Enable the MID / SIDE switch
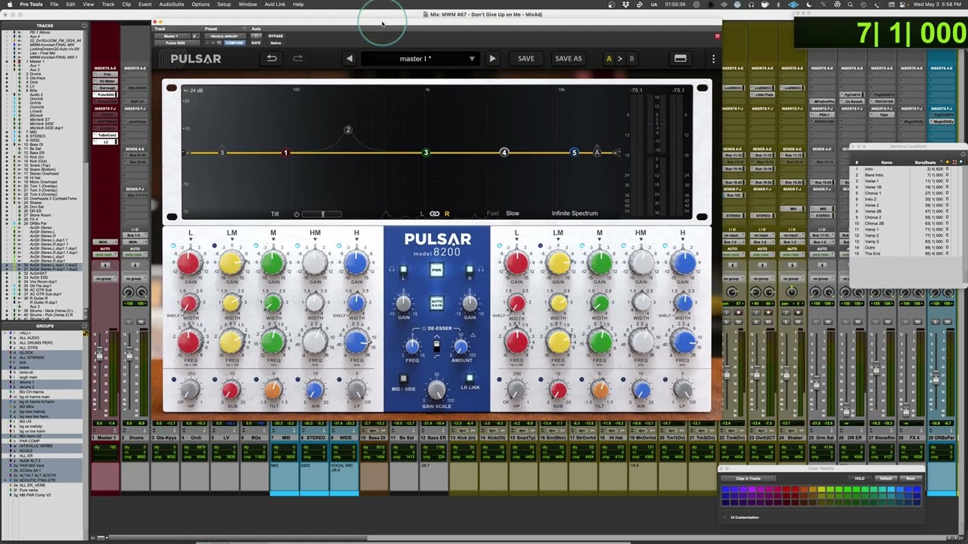 [x=404, y=379]
